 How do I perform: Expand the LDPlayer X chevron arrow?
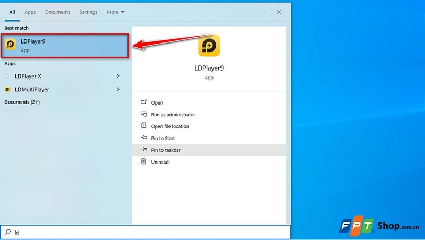[x=118, y=76]
